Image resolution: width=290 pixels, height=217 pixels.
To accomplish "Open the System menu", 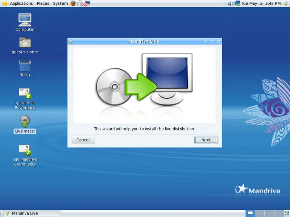I will click(60, 3).
